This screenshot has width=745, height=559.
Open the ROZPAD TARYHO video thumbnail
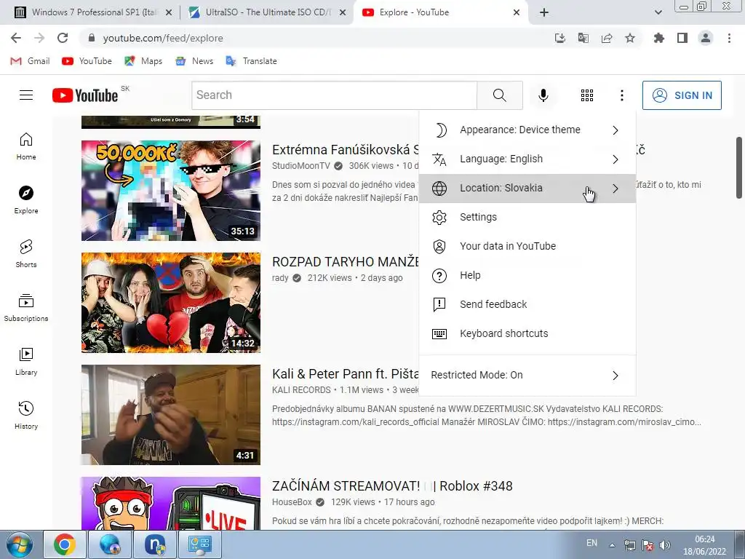(x=171, y=303)
